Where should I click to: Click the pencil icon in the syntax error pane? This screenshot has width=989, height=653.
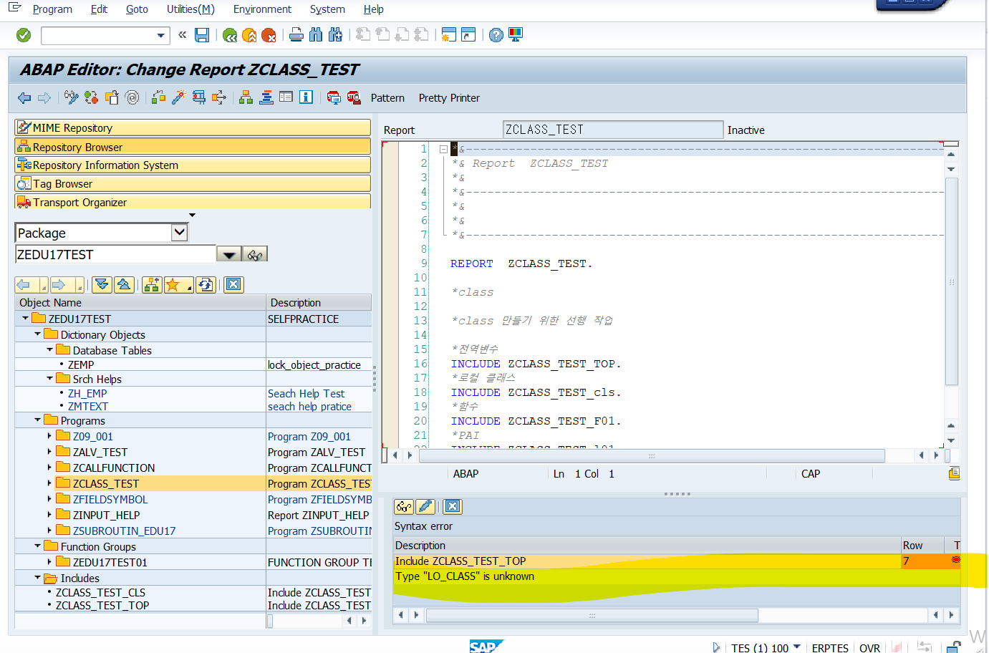[425, 507]
